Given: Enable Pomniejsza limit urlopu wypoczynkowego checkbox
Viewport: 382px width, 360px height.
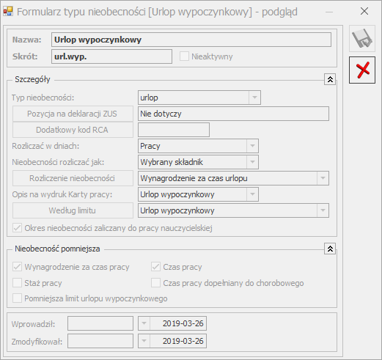Looking at the screenshot, I should point(17,298).
